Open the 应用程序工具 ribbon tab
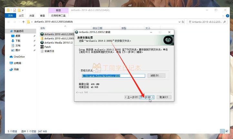Viewport: 233px width, 139px height. [58, 15]
